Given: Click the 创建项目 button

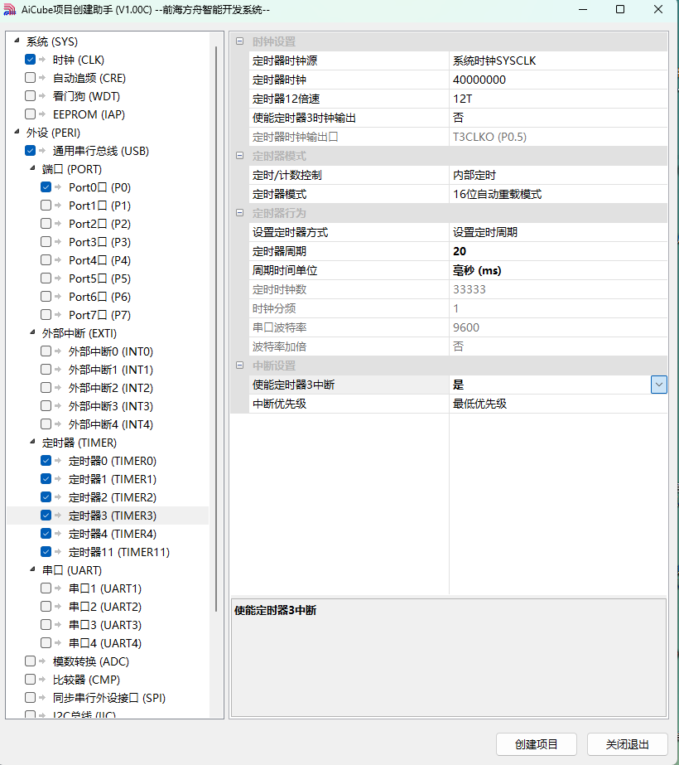Looking at the screenshot, I should click(537, 744).
